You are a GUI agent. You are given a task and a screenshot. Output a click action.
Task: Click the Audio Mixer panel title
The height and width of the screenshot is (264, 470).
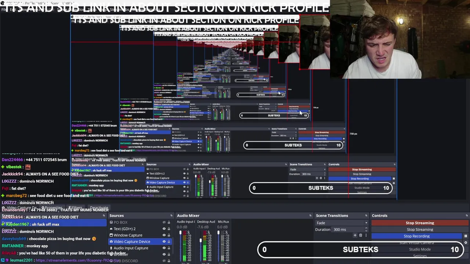[188, 216]
